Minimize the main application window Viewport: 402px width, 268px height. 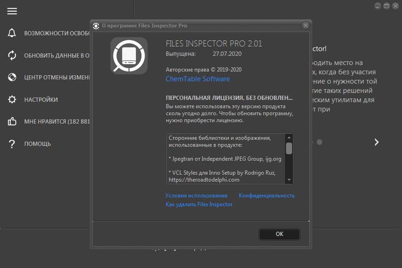pos(377,6)
